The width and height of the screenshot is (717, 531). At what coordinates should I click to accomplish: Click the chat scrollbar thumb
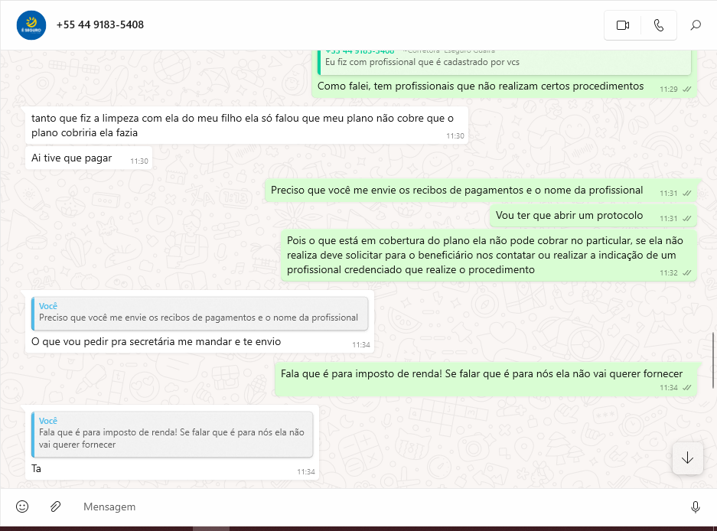tap(713, 361)
